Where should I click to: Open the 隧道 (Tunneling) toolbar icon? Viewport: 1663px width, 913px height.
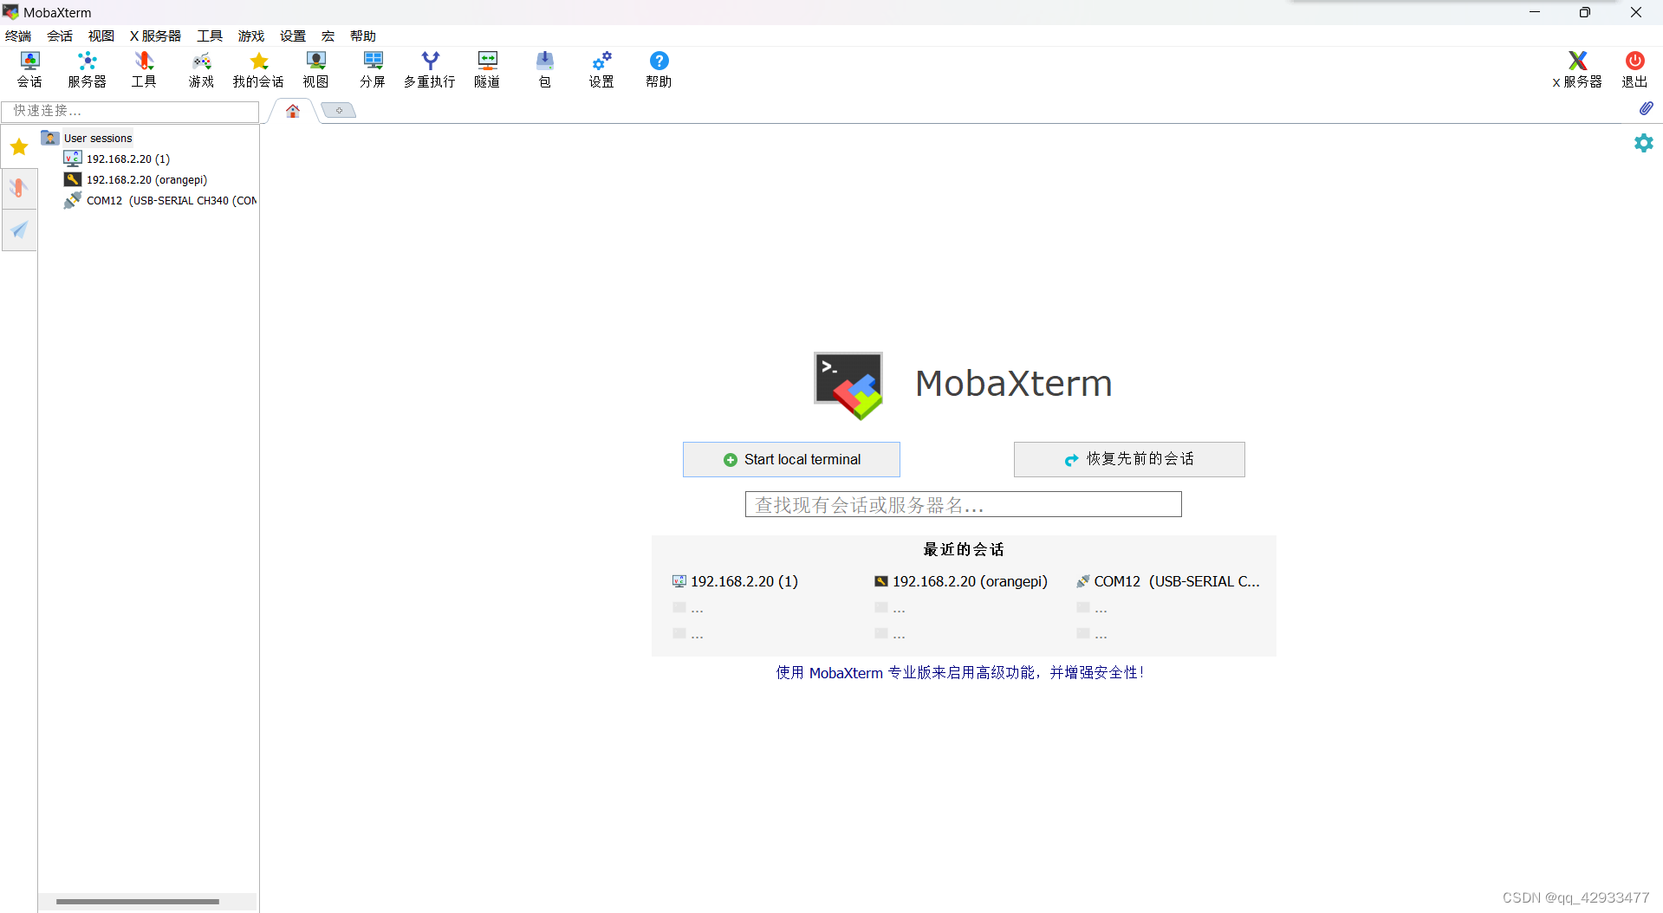(x=487, y=69)
